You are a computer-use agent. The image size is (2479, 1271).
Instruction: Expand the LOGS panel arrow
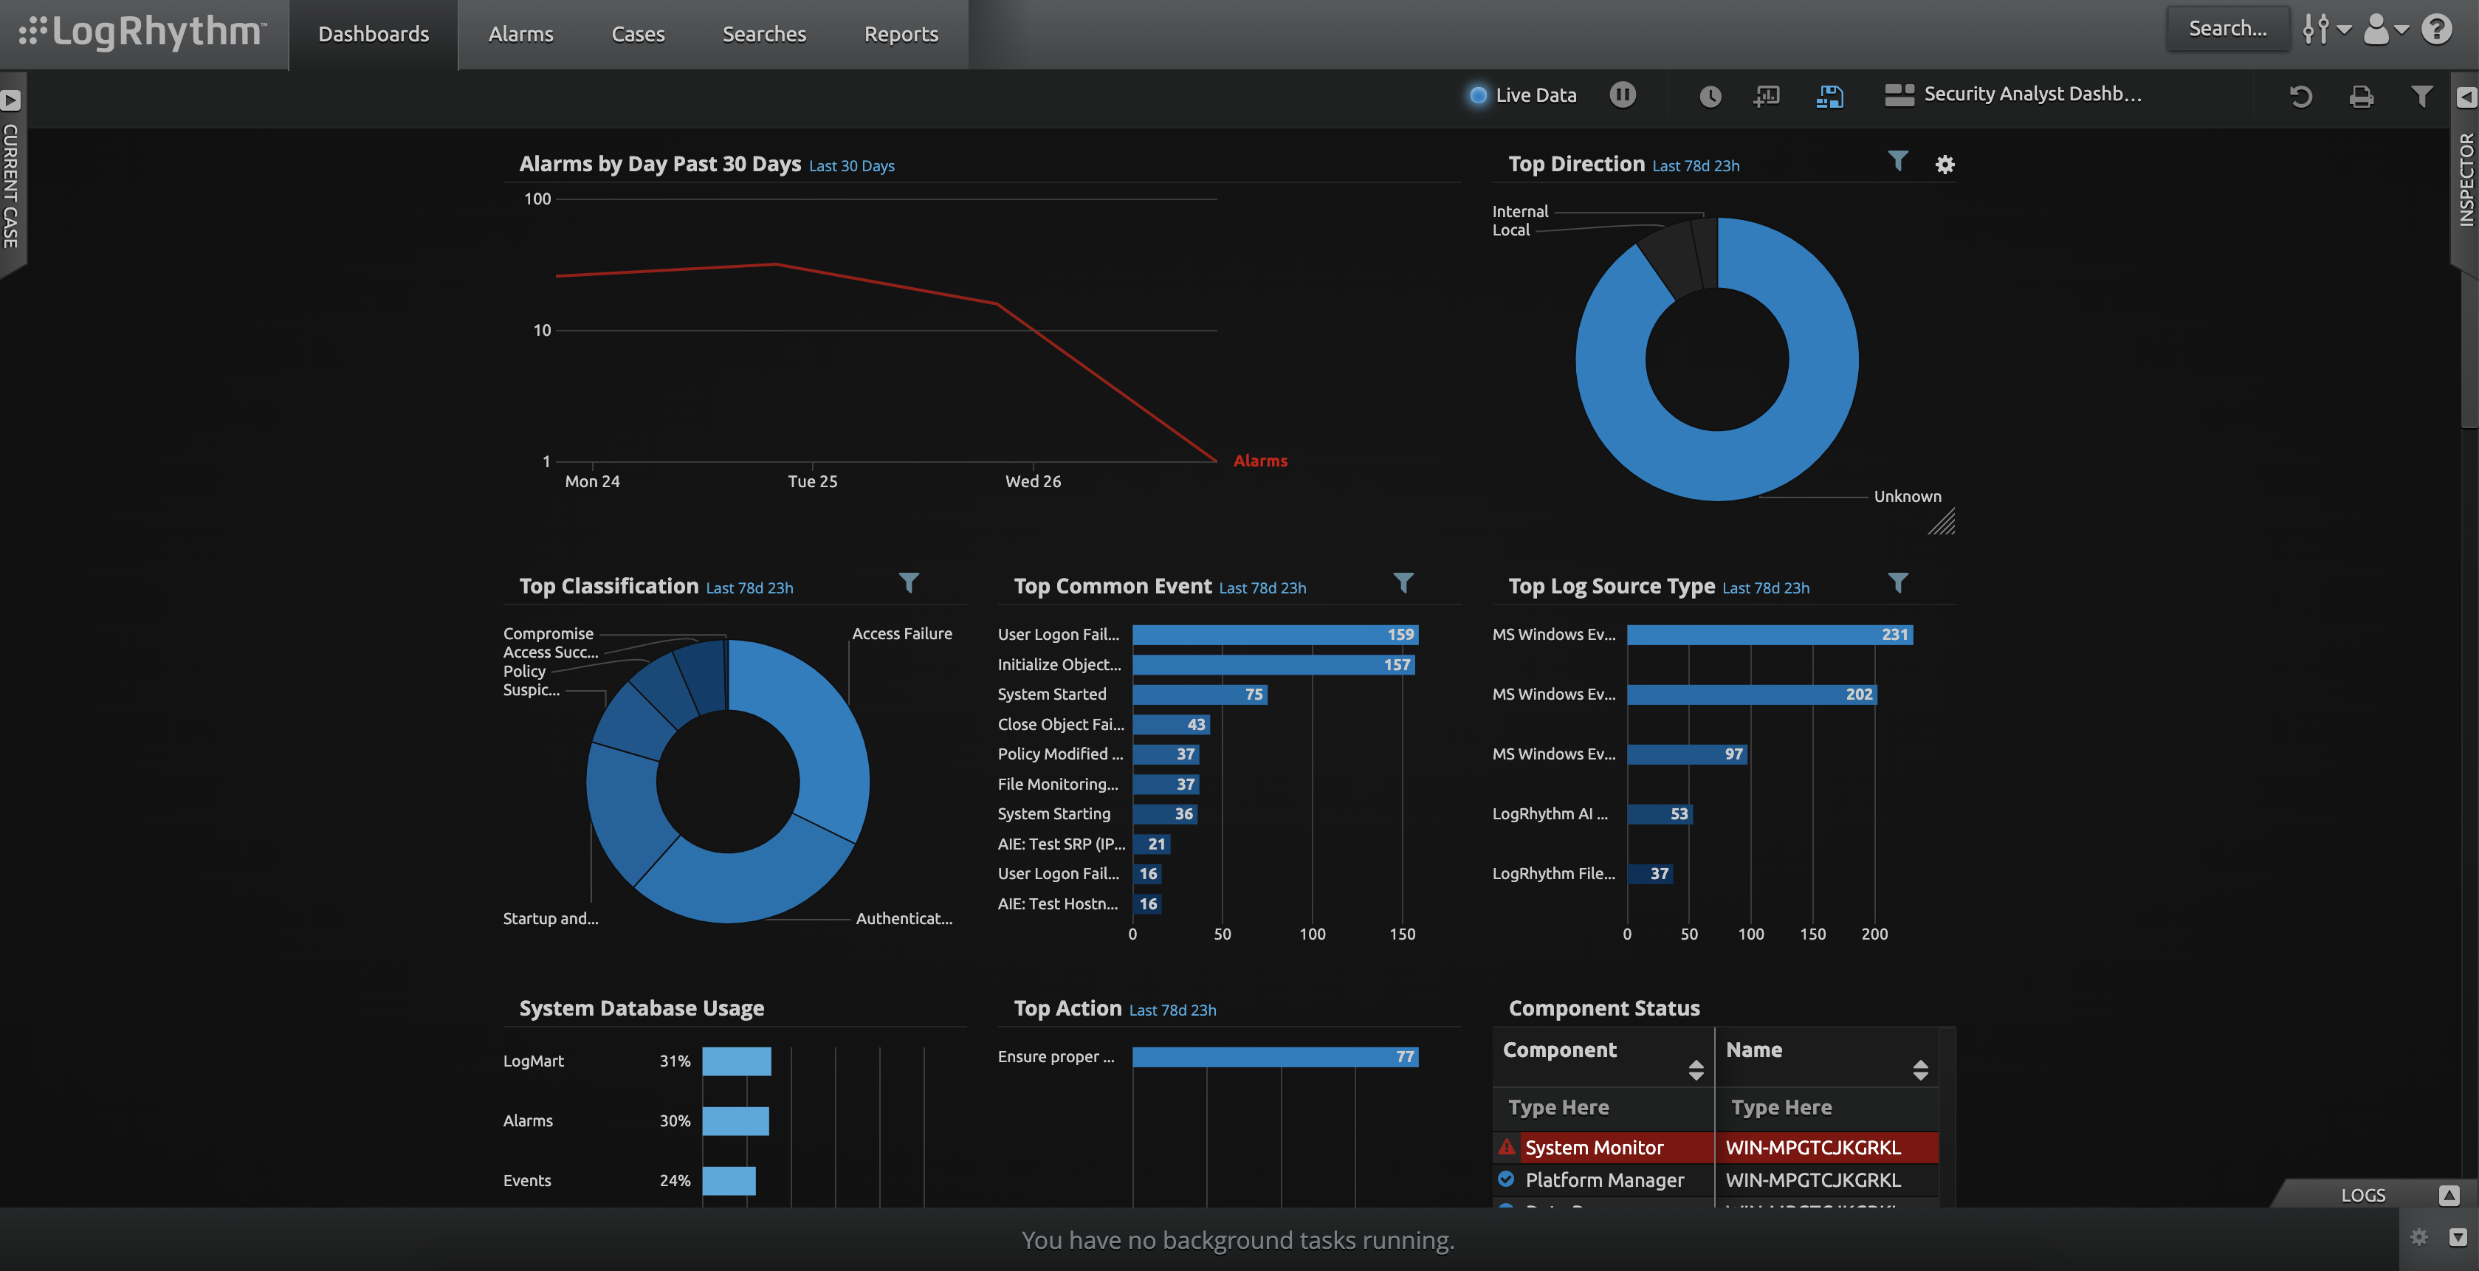[x=2449, y=1195]
